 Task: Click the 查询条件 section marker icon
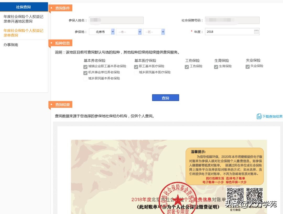(x=51, y=8)
